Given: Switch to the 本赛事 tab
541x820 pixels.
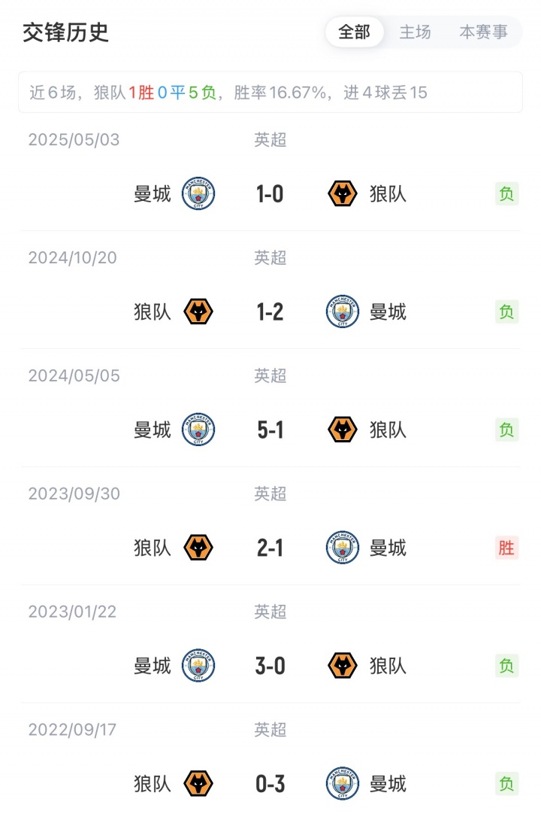Looking at the screenshot, I should click(483, 32).
